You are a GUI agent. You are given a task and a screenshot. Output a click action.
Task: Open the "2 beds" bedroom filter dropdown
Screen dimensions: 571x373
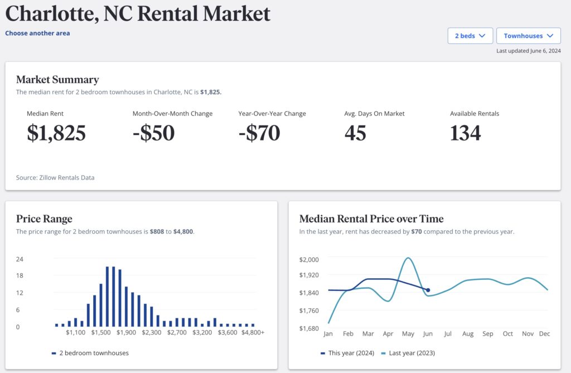click(470, 36)
